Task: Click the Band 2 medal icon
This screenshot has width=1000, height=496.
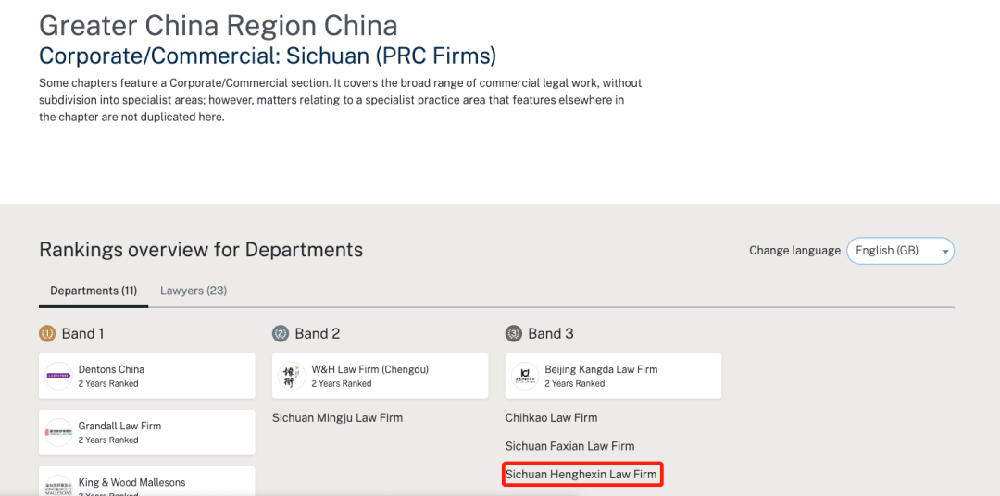Action: click(x=281, y=333)
